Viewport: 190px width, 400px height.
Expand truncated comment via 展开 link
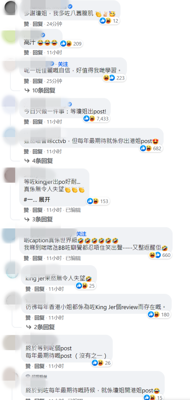click(x=44, y=200)
